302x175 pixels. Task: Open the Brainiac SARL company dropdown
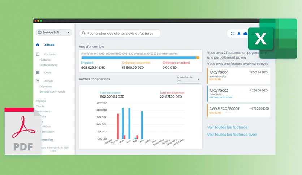54,33
